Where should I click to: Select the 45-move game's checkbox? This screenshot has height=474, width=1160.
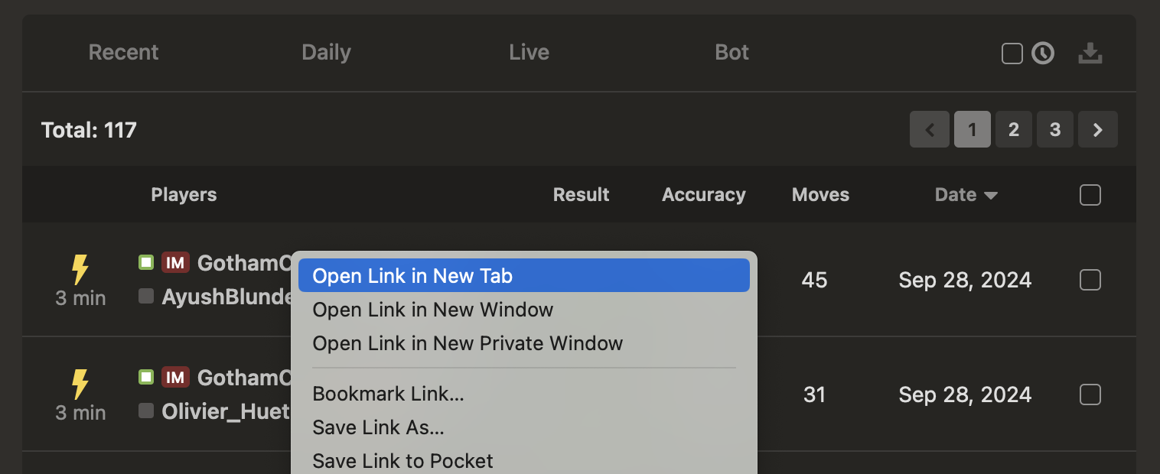[x=1090, y=280]
